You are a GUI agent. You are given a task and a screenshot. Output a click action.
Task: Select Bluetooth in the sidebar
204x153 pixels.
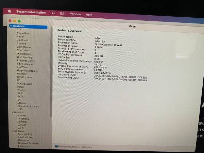click(22, 40)
